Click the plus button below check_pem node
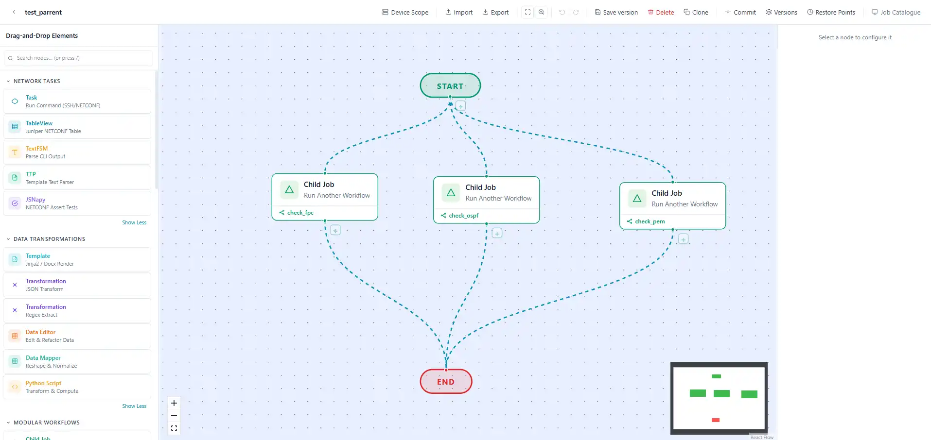931x440 pixels. pos(683,239)
